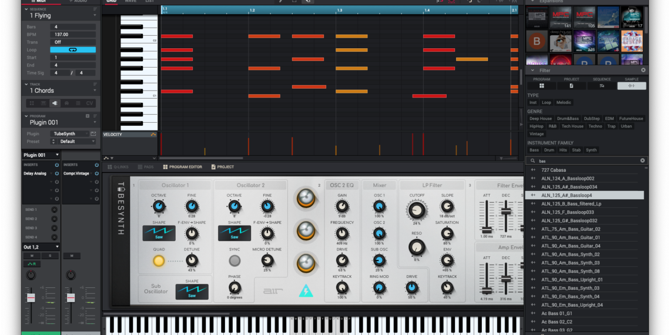Viewport: 670px width, 335px height.
Task: Toggle Compr.Vintage insert power
Action: [x=96, y=173]
